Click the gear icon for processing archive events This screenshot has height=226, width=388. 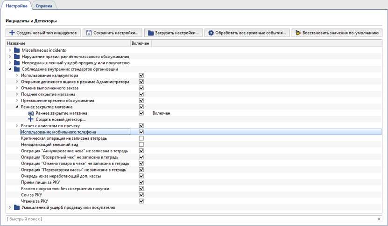tap(211, 33)
